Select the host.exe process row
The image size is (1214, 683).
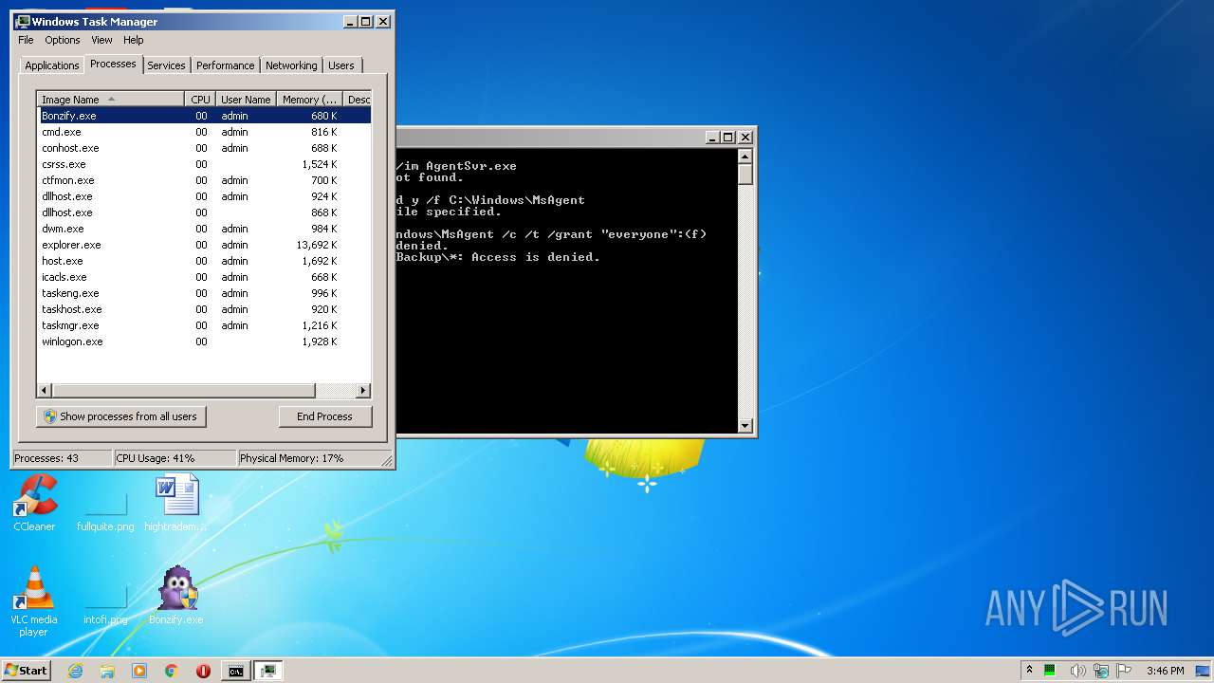[x=204, y=261]
